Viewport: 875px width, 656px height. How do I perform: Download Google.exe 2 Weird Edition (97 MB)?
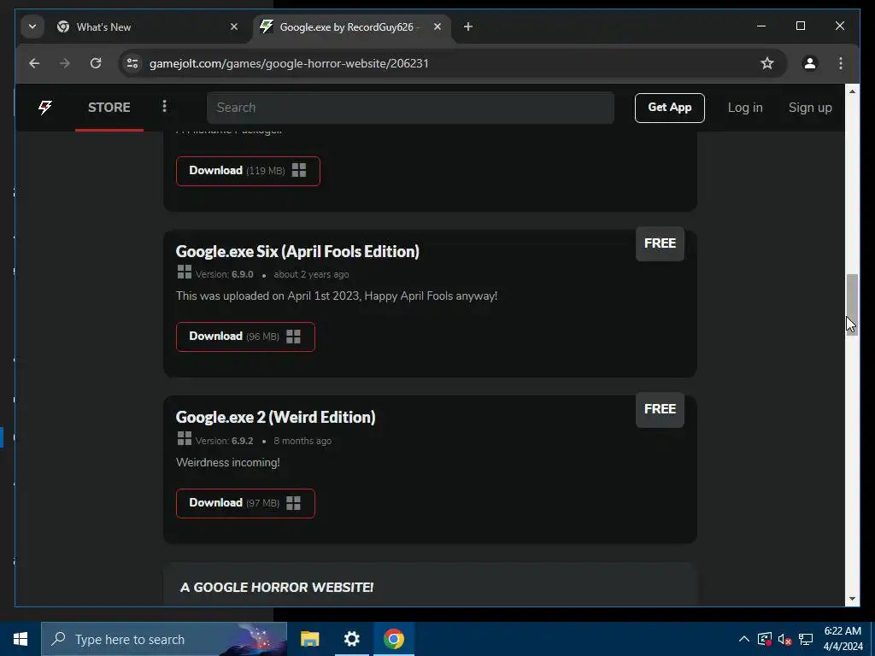(x=245, y=502)
